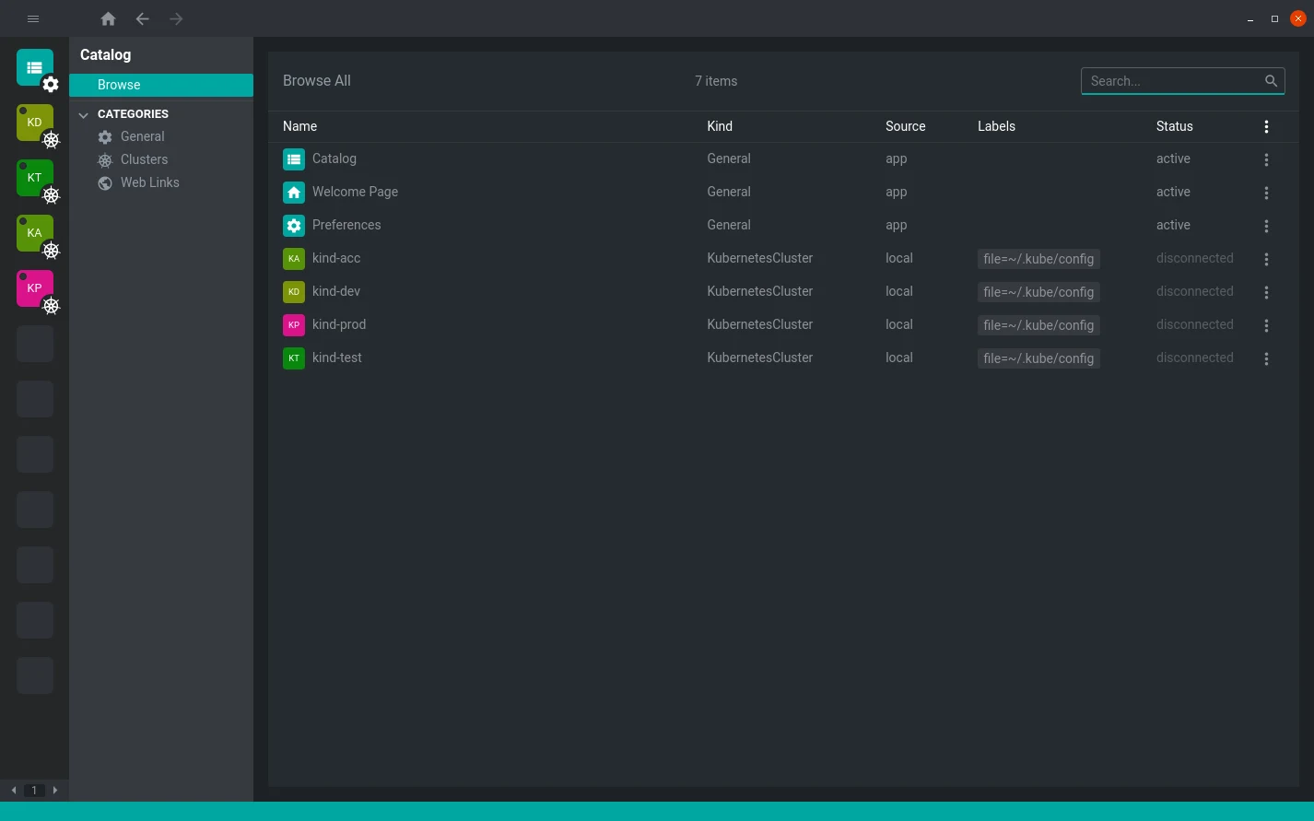Go to the next hotbar with right arrow
This screenshot has width=1314, height=821.
pyautogui.click(x=55, y=790)
